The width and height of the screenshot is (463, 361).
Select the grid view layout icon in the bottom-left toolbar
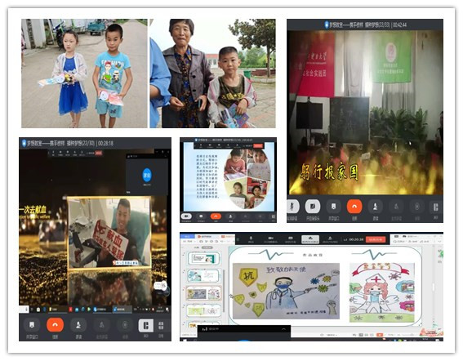[x=161, y=325]
